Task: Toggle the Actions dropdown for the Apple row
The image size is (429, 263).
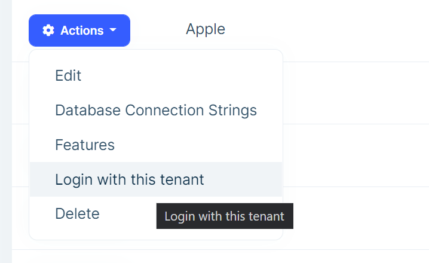Action: pos(79,30)
